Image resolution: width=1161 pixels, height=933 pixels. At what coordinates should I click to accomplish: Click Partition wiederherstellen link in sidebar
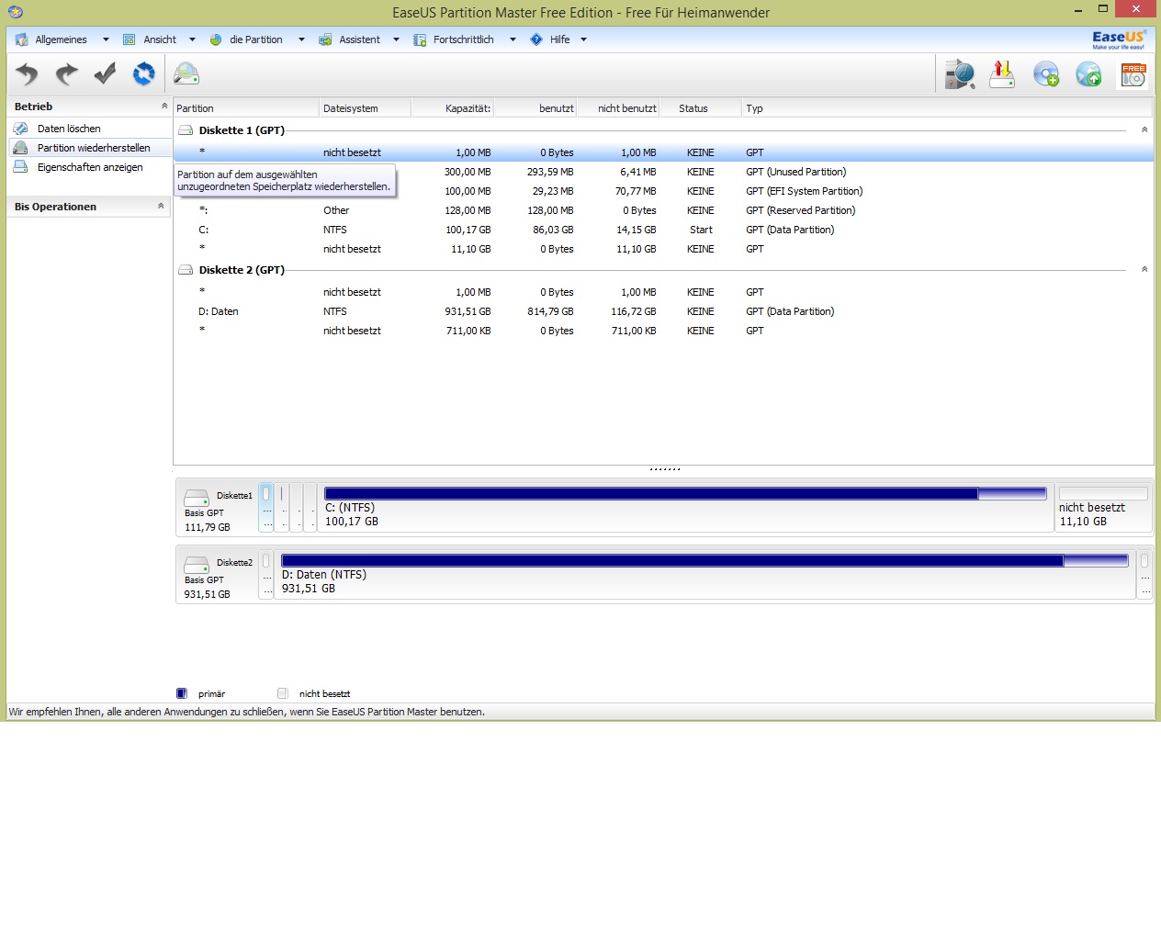(x=94, y=148)
